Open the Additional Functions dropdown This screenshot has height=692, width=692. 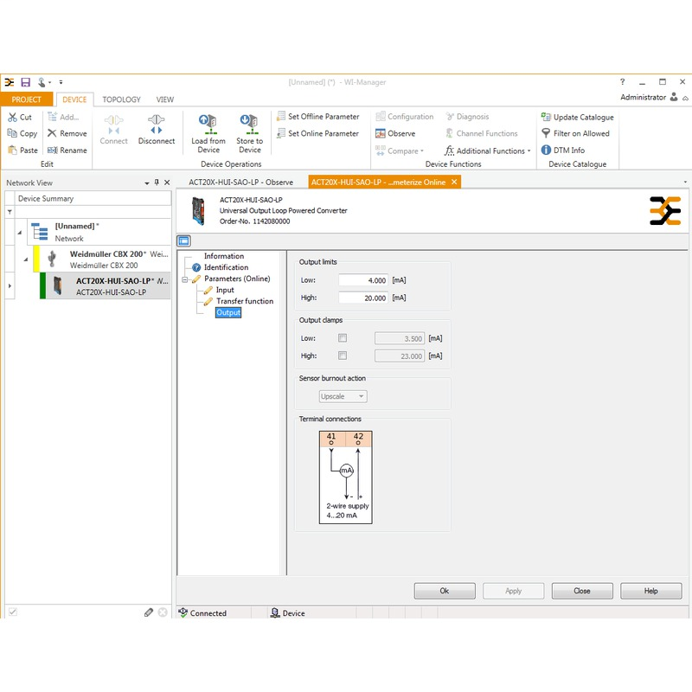[487, 151]
